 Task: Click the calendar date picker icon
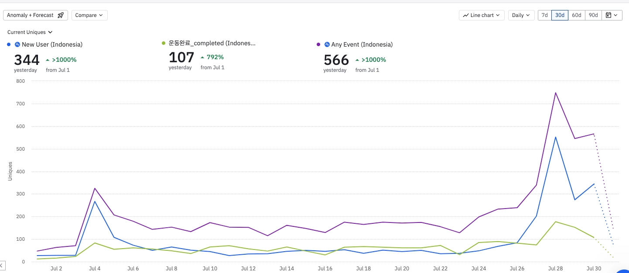pyautogui.click(x=608, y=15)
